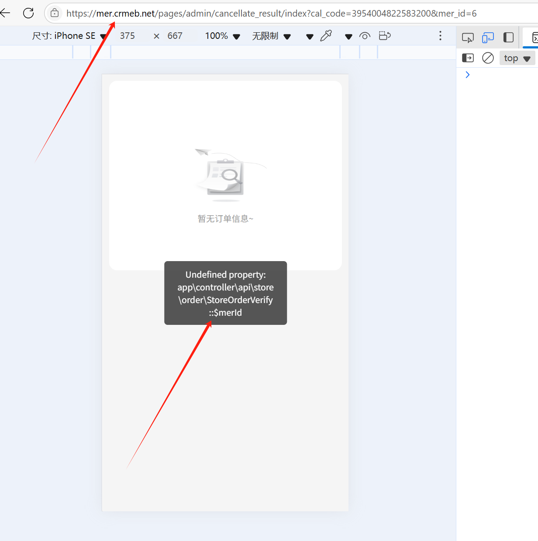Open dropdown arrow left of eyedropper
The height and width of the screenshot is (541, 538).
pyautogui.click(x=310, y=37)
